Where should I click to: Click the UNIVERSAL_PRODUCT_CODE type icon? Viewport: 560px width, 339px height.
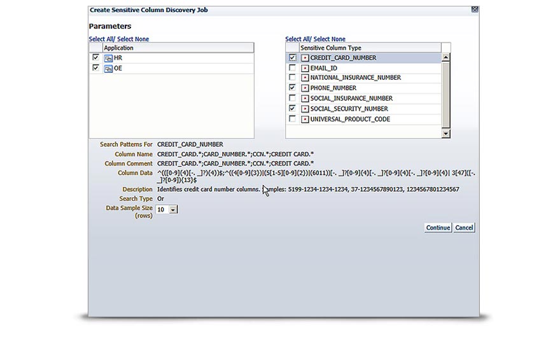click(x=305, y=119)
